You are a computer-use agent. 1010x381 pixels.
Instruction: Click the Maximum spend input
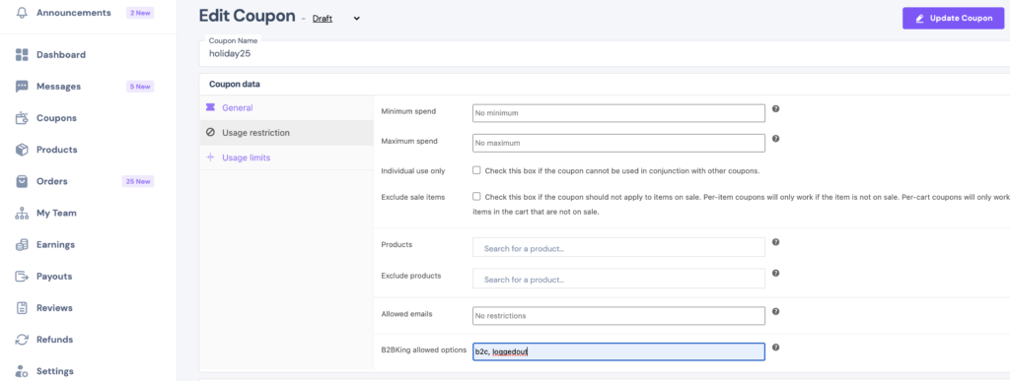[618, 143]
